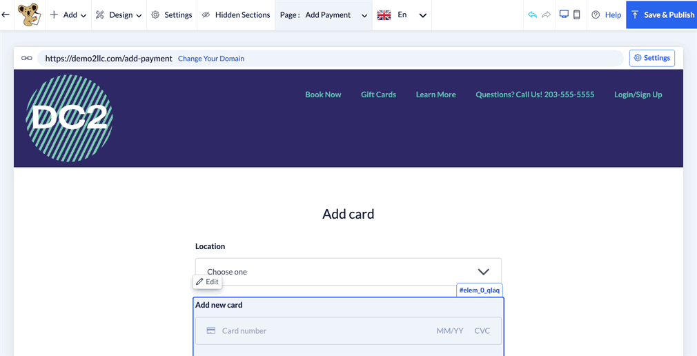Image resolution: width=697 pixels, height=356 pixels.
Task: Click the back arrow icon
Action: [x=6, y=14]
